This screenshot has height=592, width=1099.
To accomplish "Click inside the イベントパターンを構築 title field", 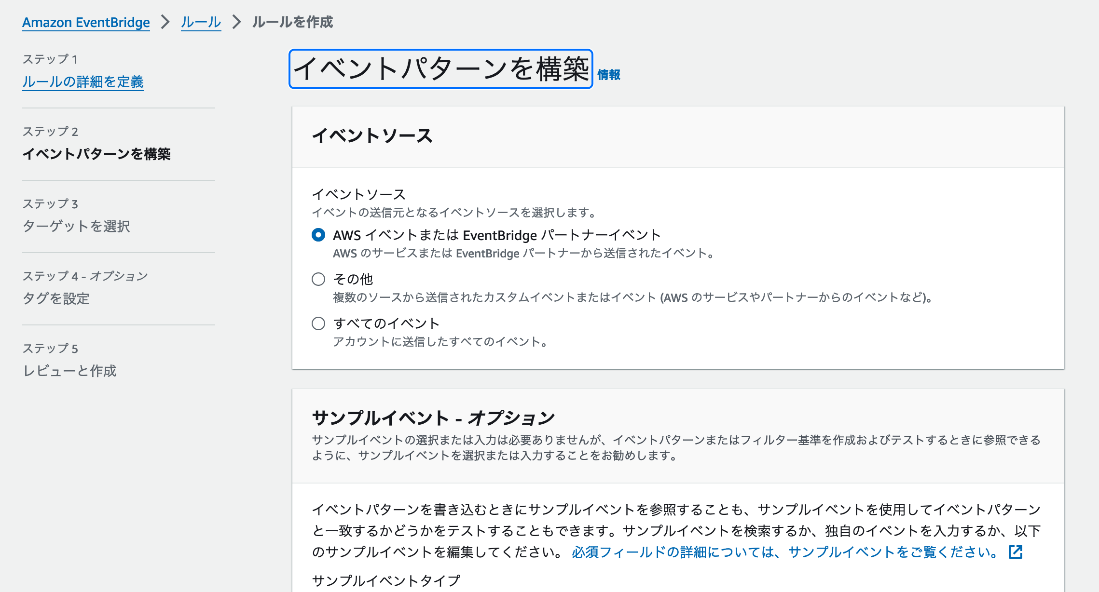I will click(x=440, y=68).
